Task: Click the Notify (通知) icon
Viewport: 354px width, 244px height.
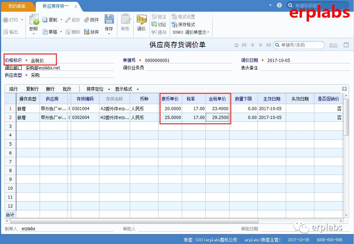Action: tap(154, 32)
